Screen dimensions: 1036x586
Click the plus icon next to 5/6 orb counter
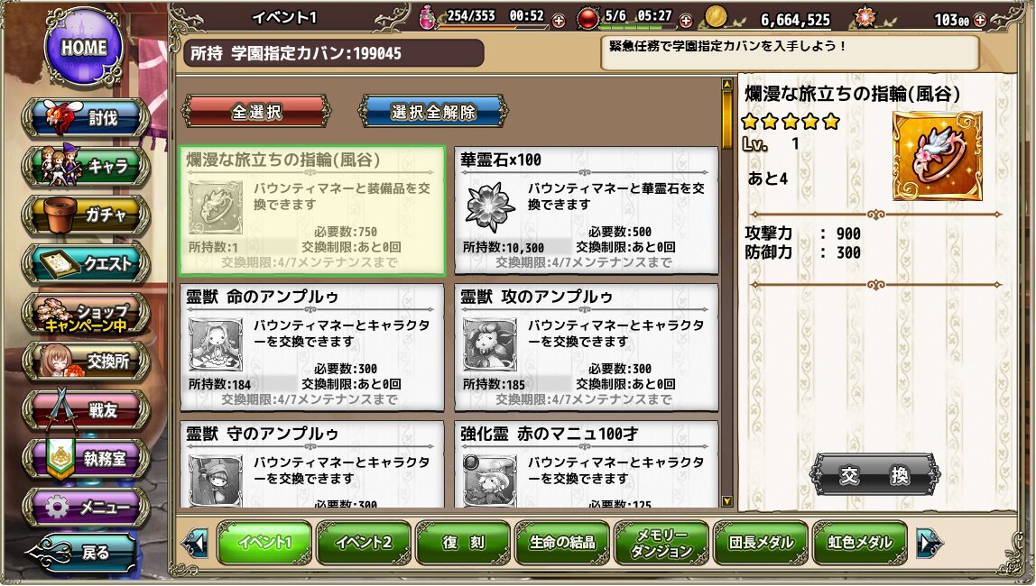(x=686, y=21)
